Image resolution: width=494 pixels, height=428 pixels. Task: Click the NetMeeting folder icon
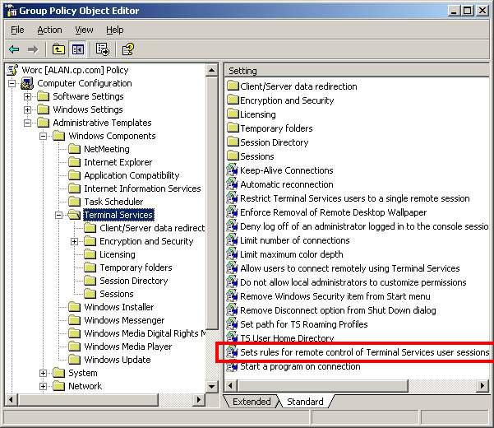pyautogui.click(x=75, y=149)
